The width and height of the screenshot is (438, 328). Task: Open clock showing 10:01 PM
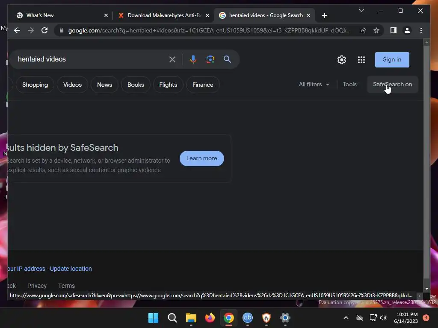(x=406, y=318)
